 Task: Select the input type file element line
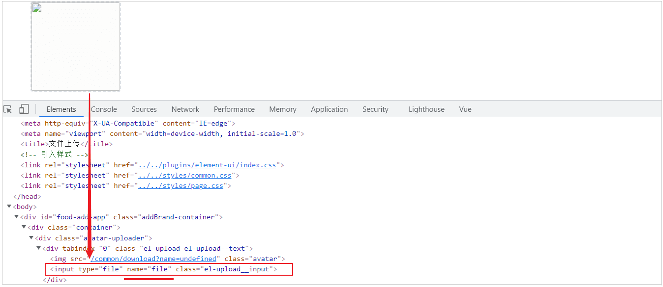point(163,269)
